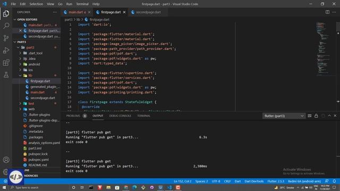
Task: Close the bottom output panel
Action: coord(335,116)
